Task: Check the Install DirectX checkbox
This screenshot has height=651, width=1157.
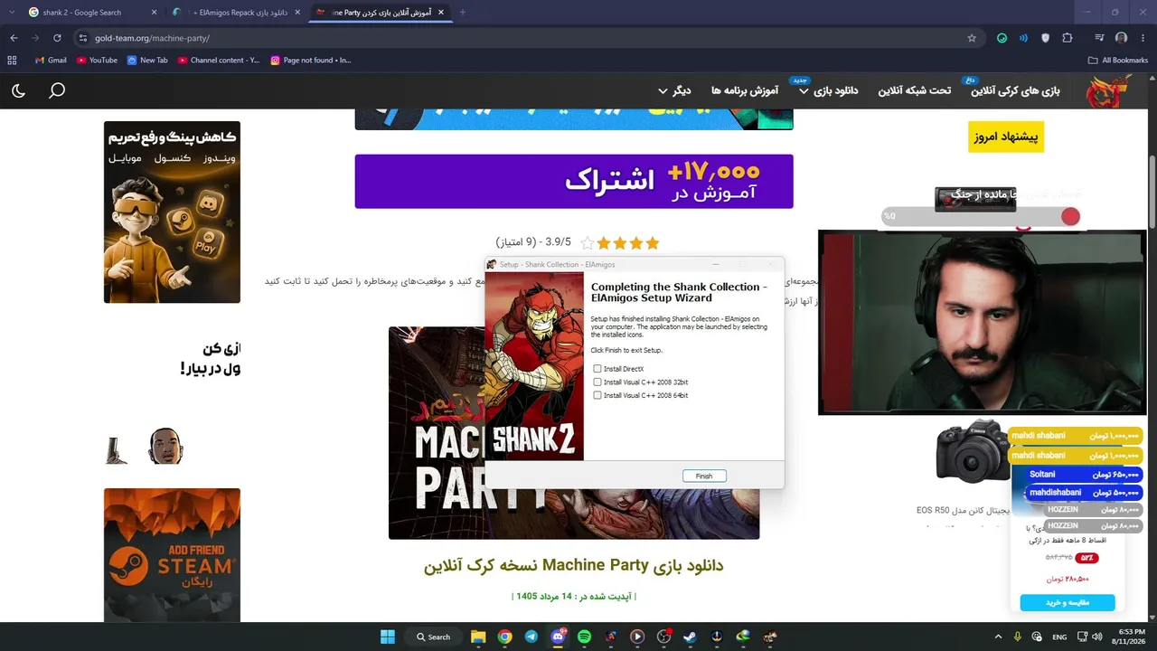Action: [x=597, y=369]
